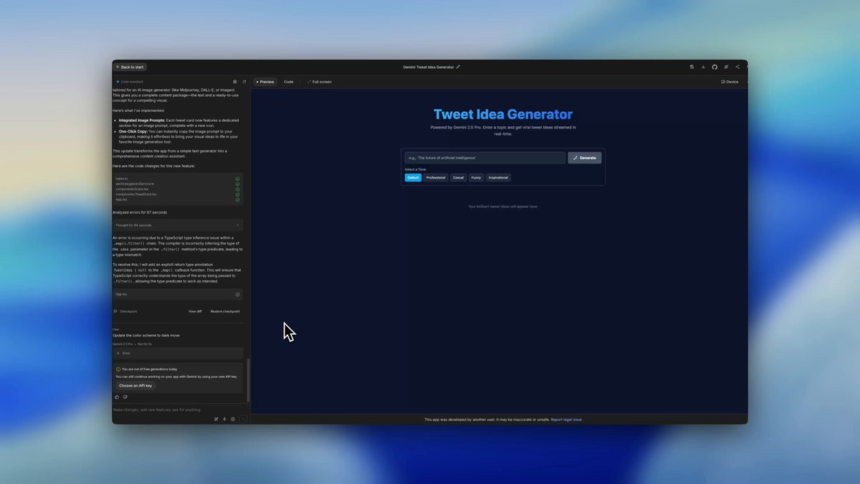Click the reload icon in Code assistant header

pyautogui.click(x=244, y=82)
